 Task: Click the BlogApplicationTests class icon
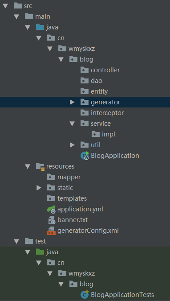pyautogui.click(x=85, y=294)
